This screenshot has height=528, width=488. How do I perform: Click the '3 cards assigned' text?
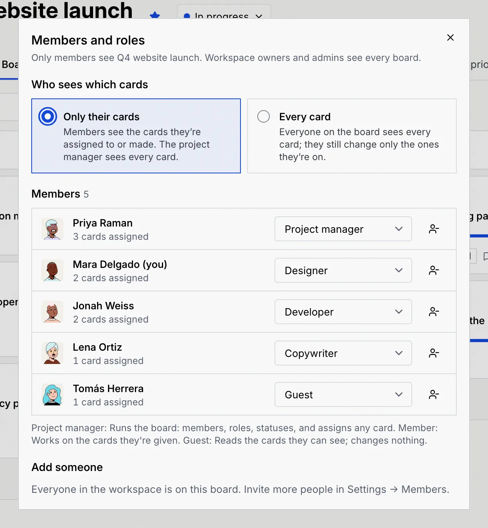point(111,237)
